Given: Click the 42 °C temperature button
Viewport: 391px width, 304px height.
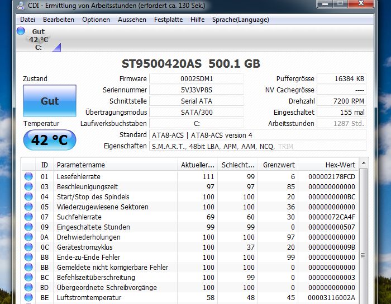Looking at the screenshot, I should click(x=50, y=140).
